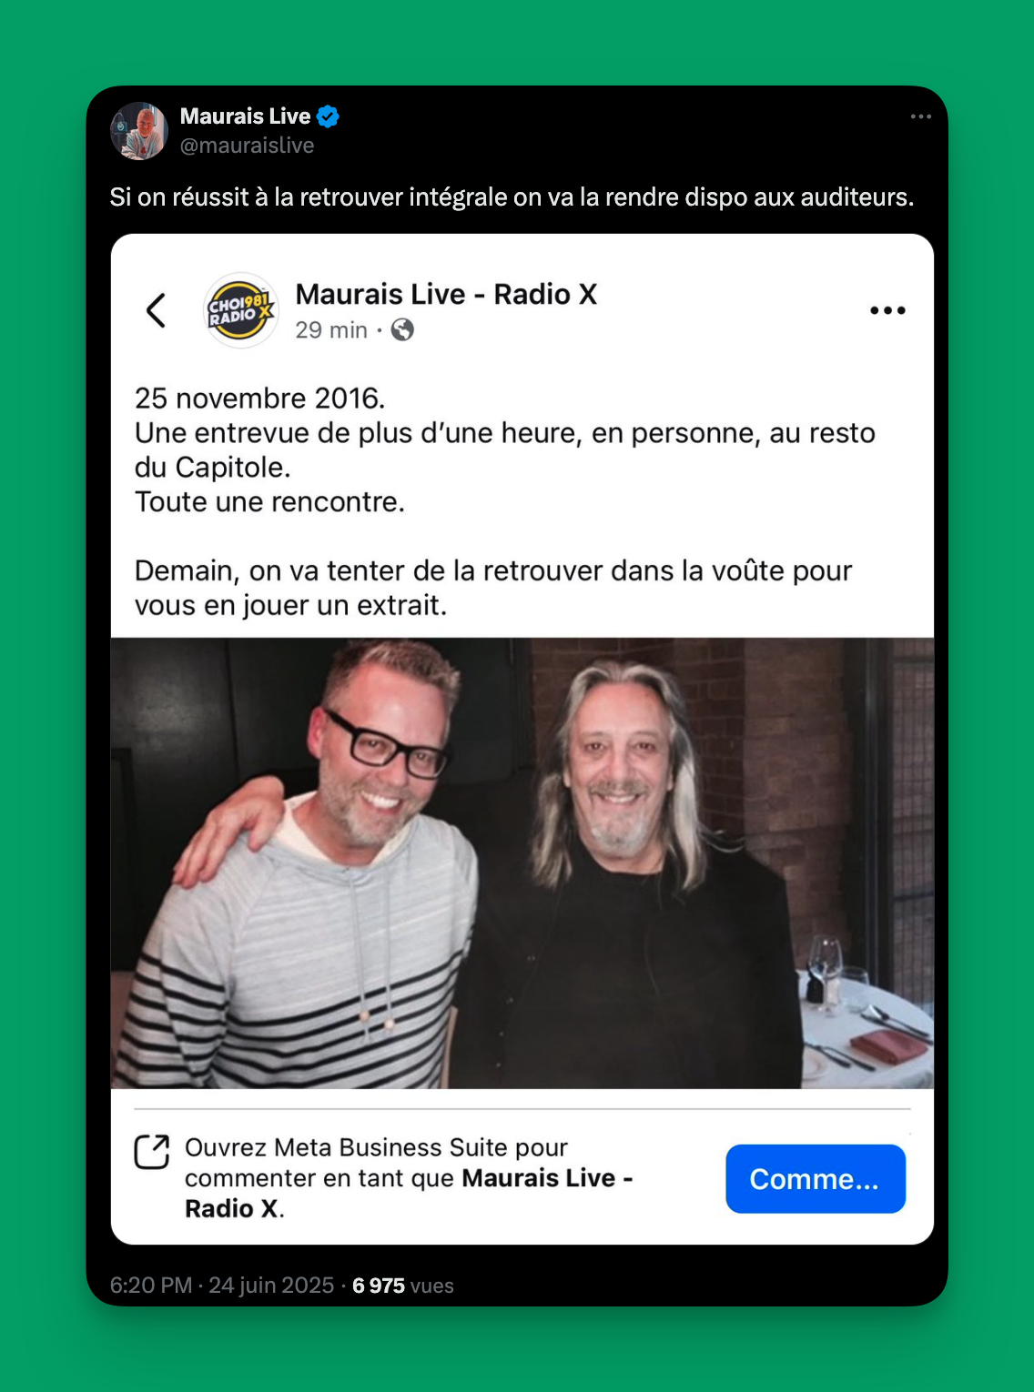The image size is (1034, 1392).
Task: Click the CHOI 98.1 Radio X logo
Action: tap(240, 310)
